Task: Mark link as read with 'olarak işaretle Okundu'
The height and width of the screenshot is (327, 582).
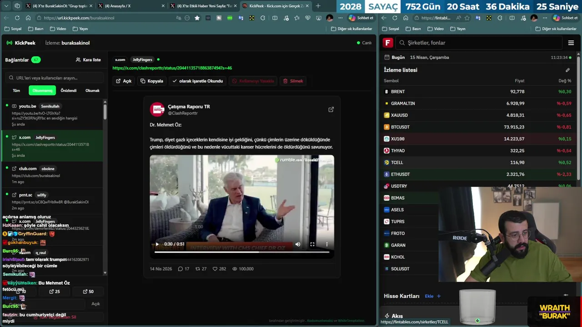Action: point(197,81)
